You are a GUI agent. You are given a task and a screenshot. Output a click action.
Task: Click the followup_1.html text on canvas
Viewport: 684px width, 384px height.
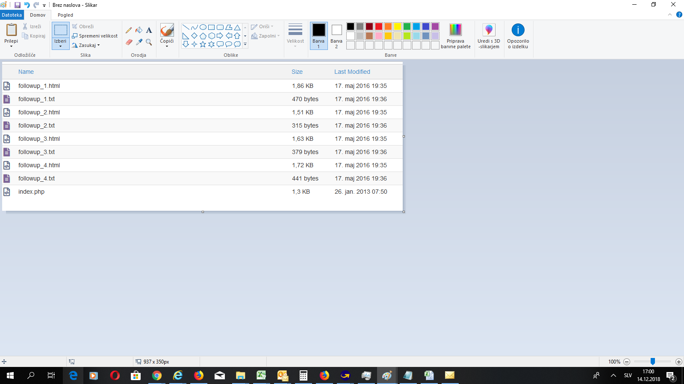(39, 86)
